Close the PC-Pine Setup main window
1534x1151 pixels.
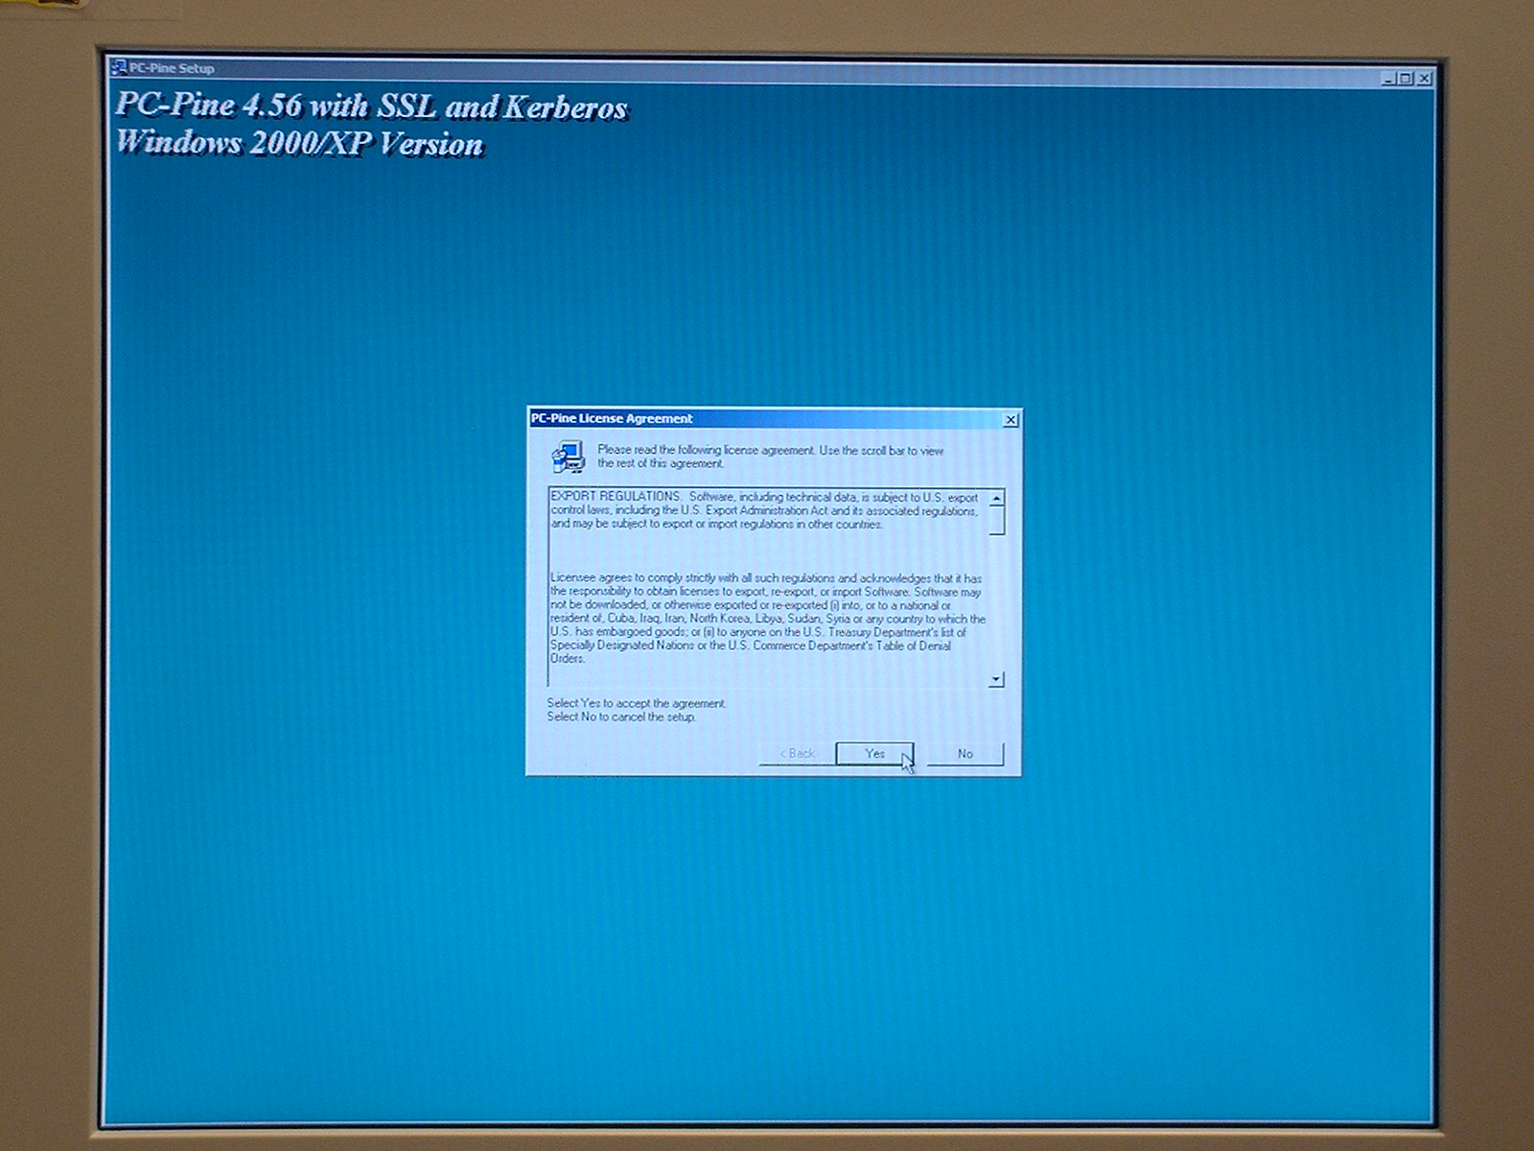(x=1424, y=79)
